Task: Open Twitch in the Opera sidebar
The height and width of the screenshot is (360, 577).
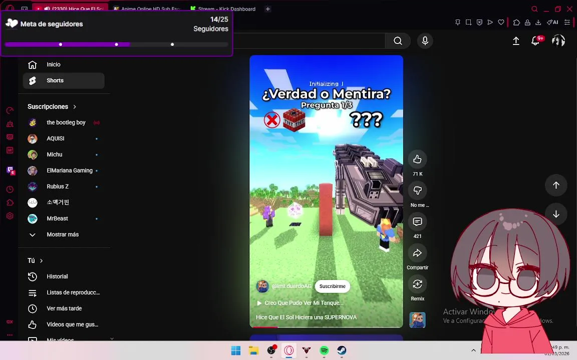Action: click(11, 170)
